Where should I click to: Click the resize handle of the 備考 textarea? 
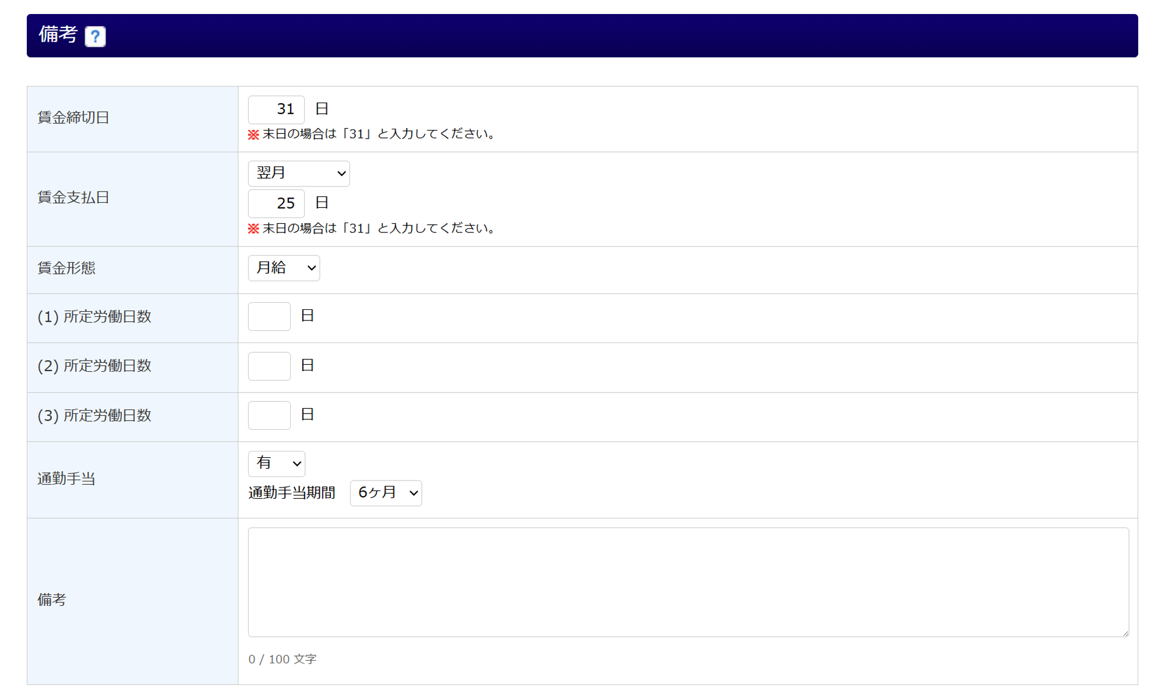tap(1125, 633)
